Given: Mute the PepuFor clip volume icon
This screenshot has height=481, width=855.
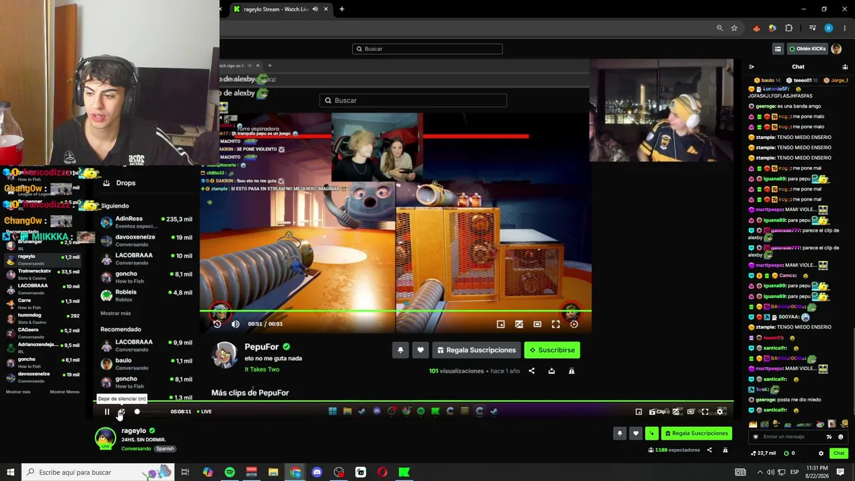Looking at the screenshot, I should click(x=235, y=324).
